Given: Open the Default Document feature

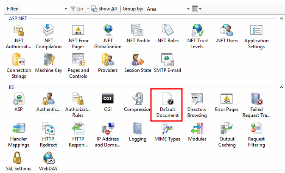Looking at the screenshot, I should click(168, 105).
